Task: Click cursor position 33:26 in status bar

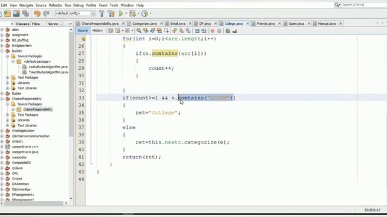Action: 372,210
